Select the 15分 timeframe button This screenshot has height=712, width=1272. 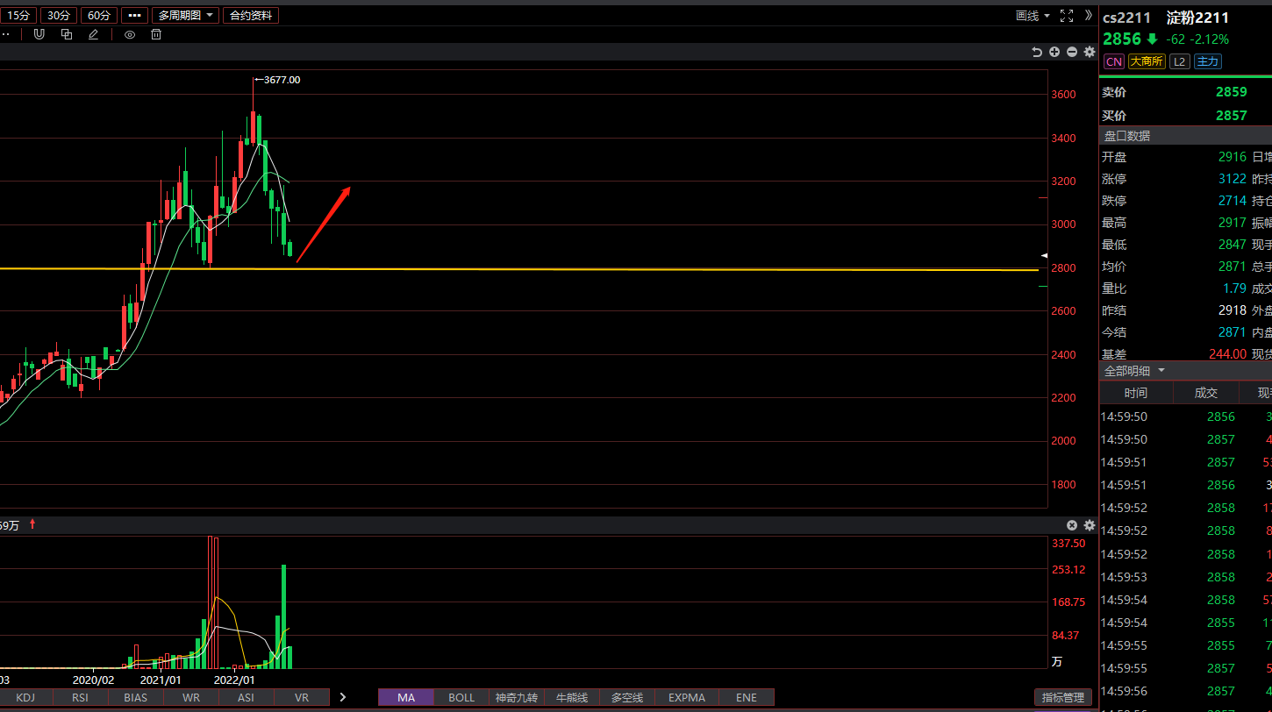[18, 16]
